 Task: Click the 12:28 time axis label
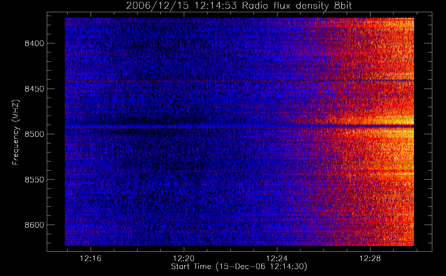click(370, 258)
